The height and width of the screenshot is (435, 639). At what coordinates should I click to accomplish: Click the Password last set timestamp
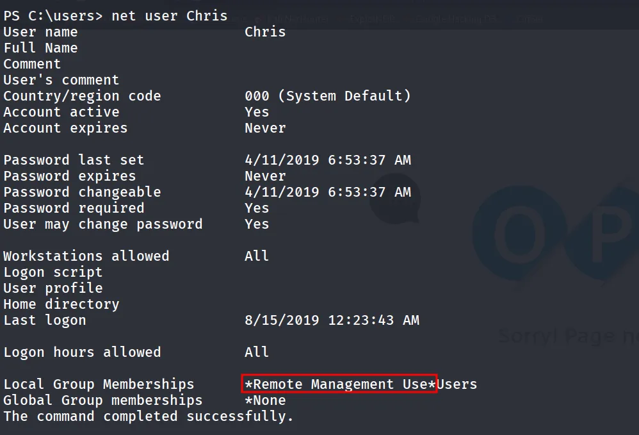328,160
